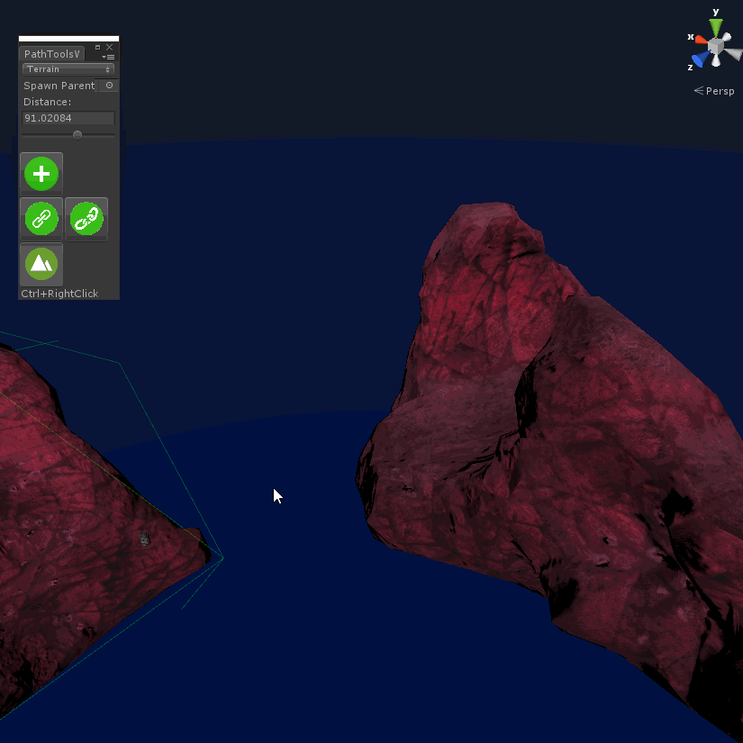Click the center cube of the scene gizmo

(716, 46)
